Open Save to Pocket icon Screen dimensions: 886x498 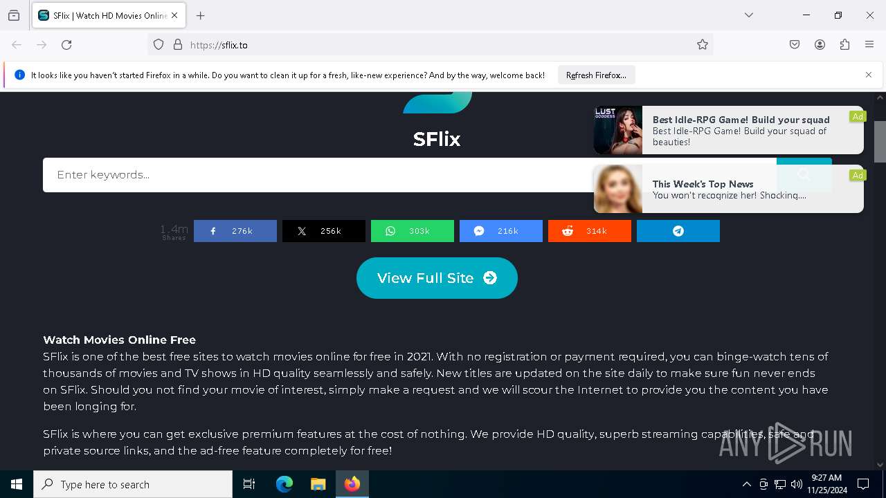coord(795,44)
